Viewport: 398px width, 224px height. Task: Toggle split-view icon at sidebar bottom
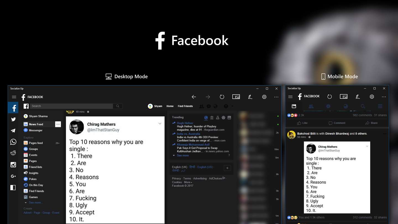13,187
